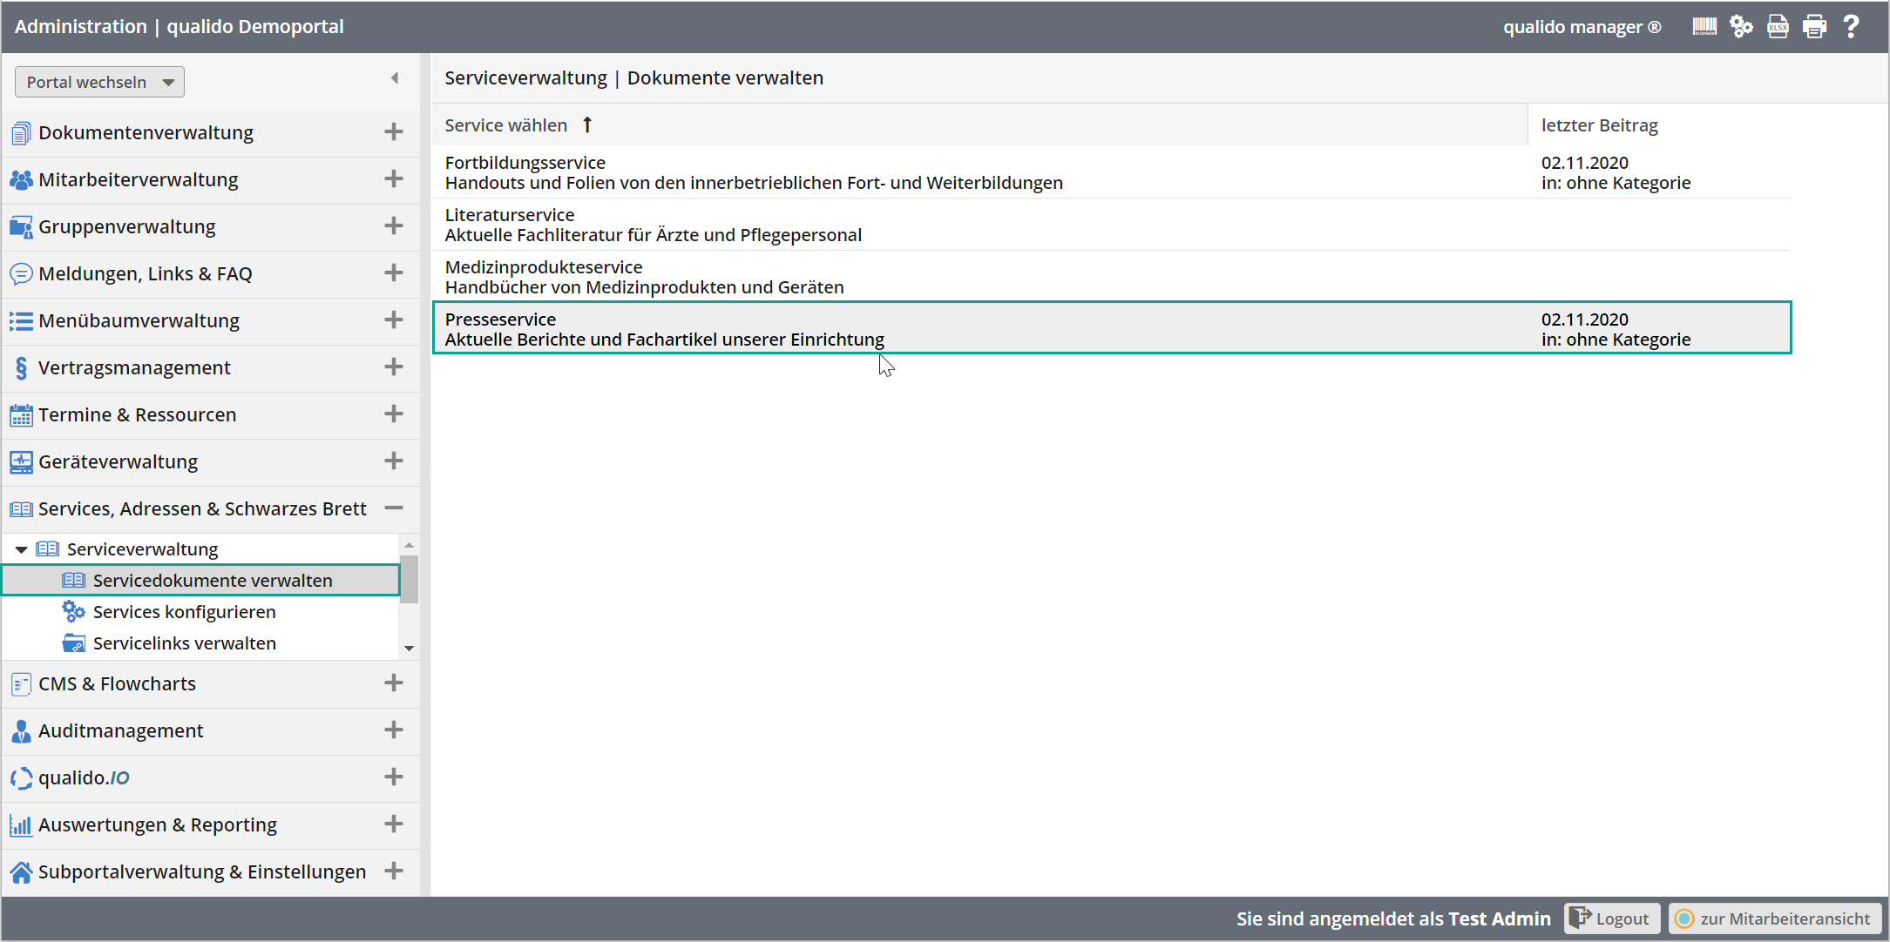
Task: Expand Dokumentenverwaltung with its plus sign
Action: pos(394,132)
